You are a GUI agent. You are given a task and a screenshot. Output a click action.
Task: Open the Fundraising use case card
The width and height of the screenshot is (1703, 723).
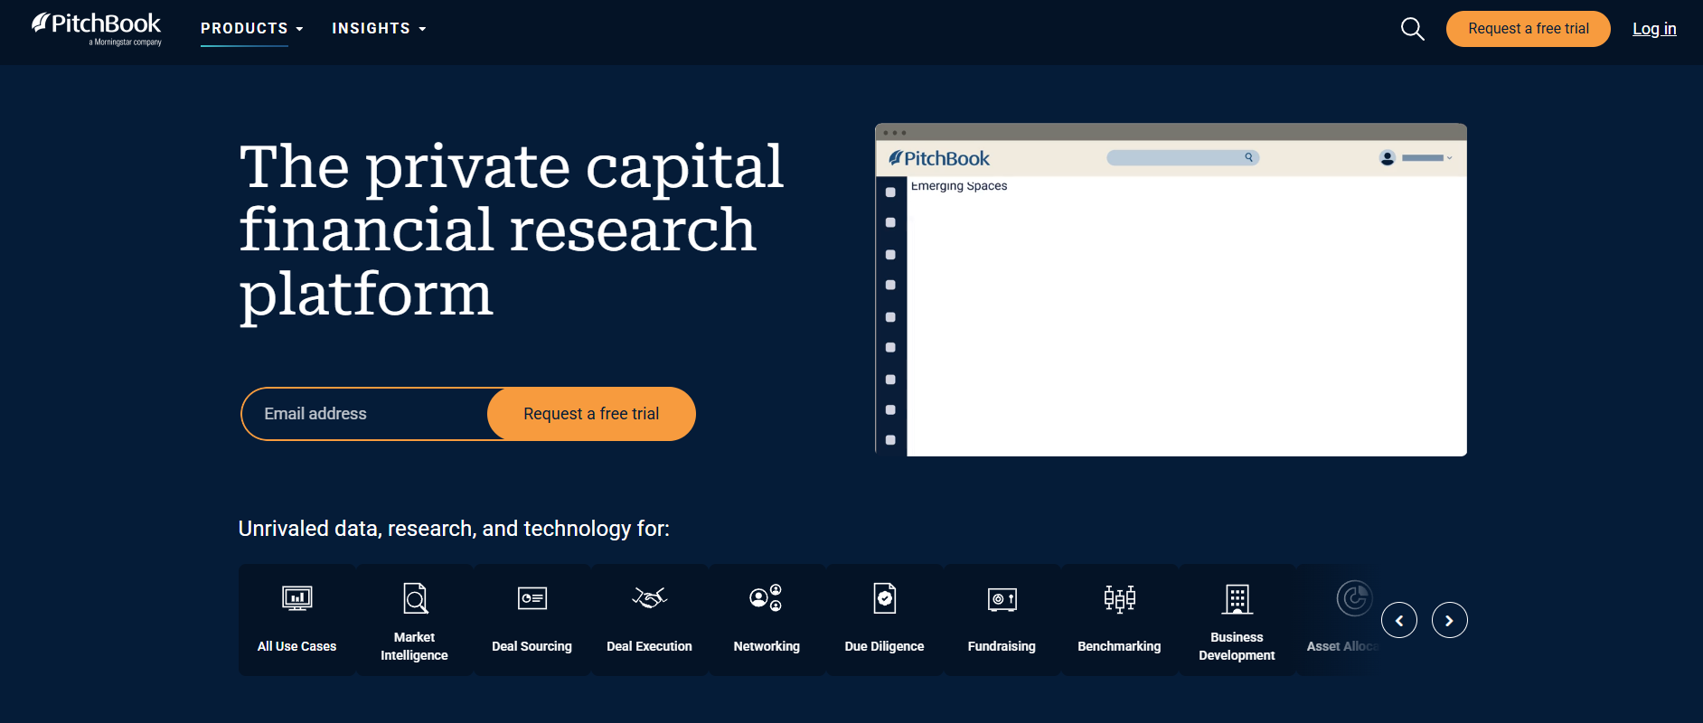(x=1002, y=620)
